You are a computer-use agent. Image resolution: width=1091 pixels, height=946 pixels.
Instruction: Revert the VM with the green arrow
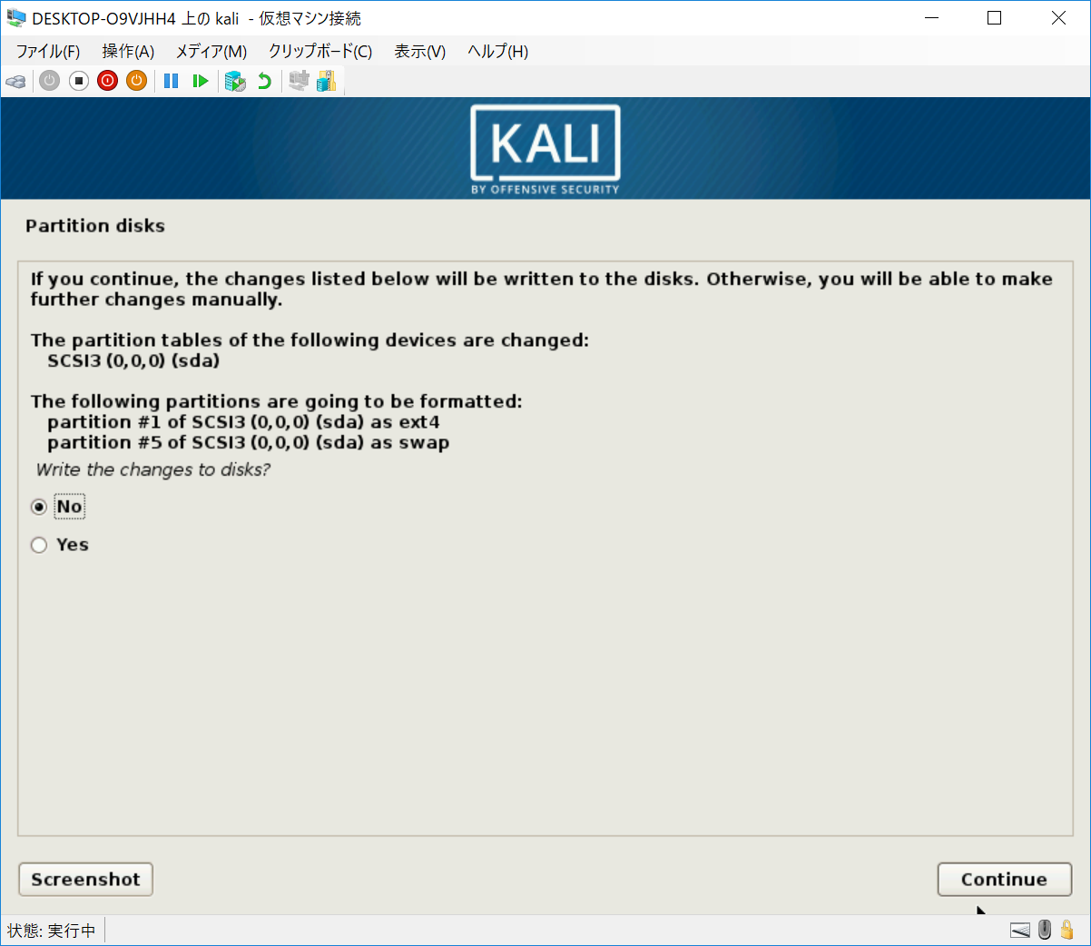coord(264,82)
